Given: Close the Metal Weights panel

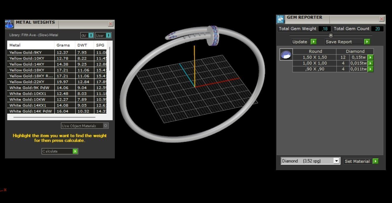Looking at the screenshot, I should pos(111,24).
